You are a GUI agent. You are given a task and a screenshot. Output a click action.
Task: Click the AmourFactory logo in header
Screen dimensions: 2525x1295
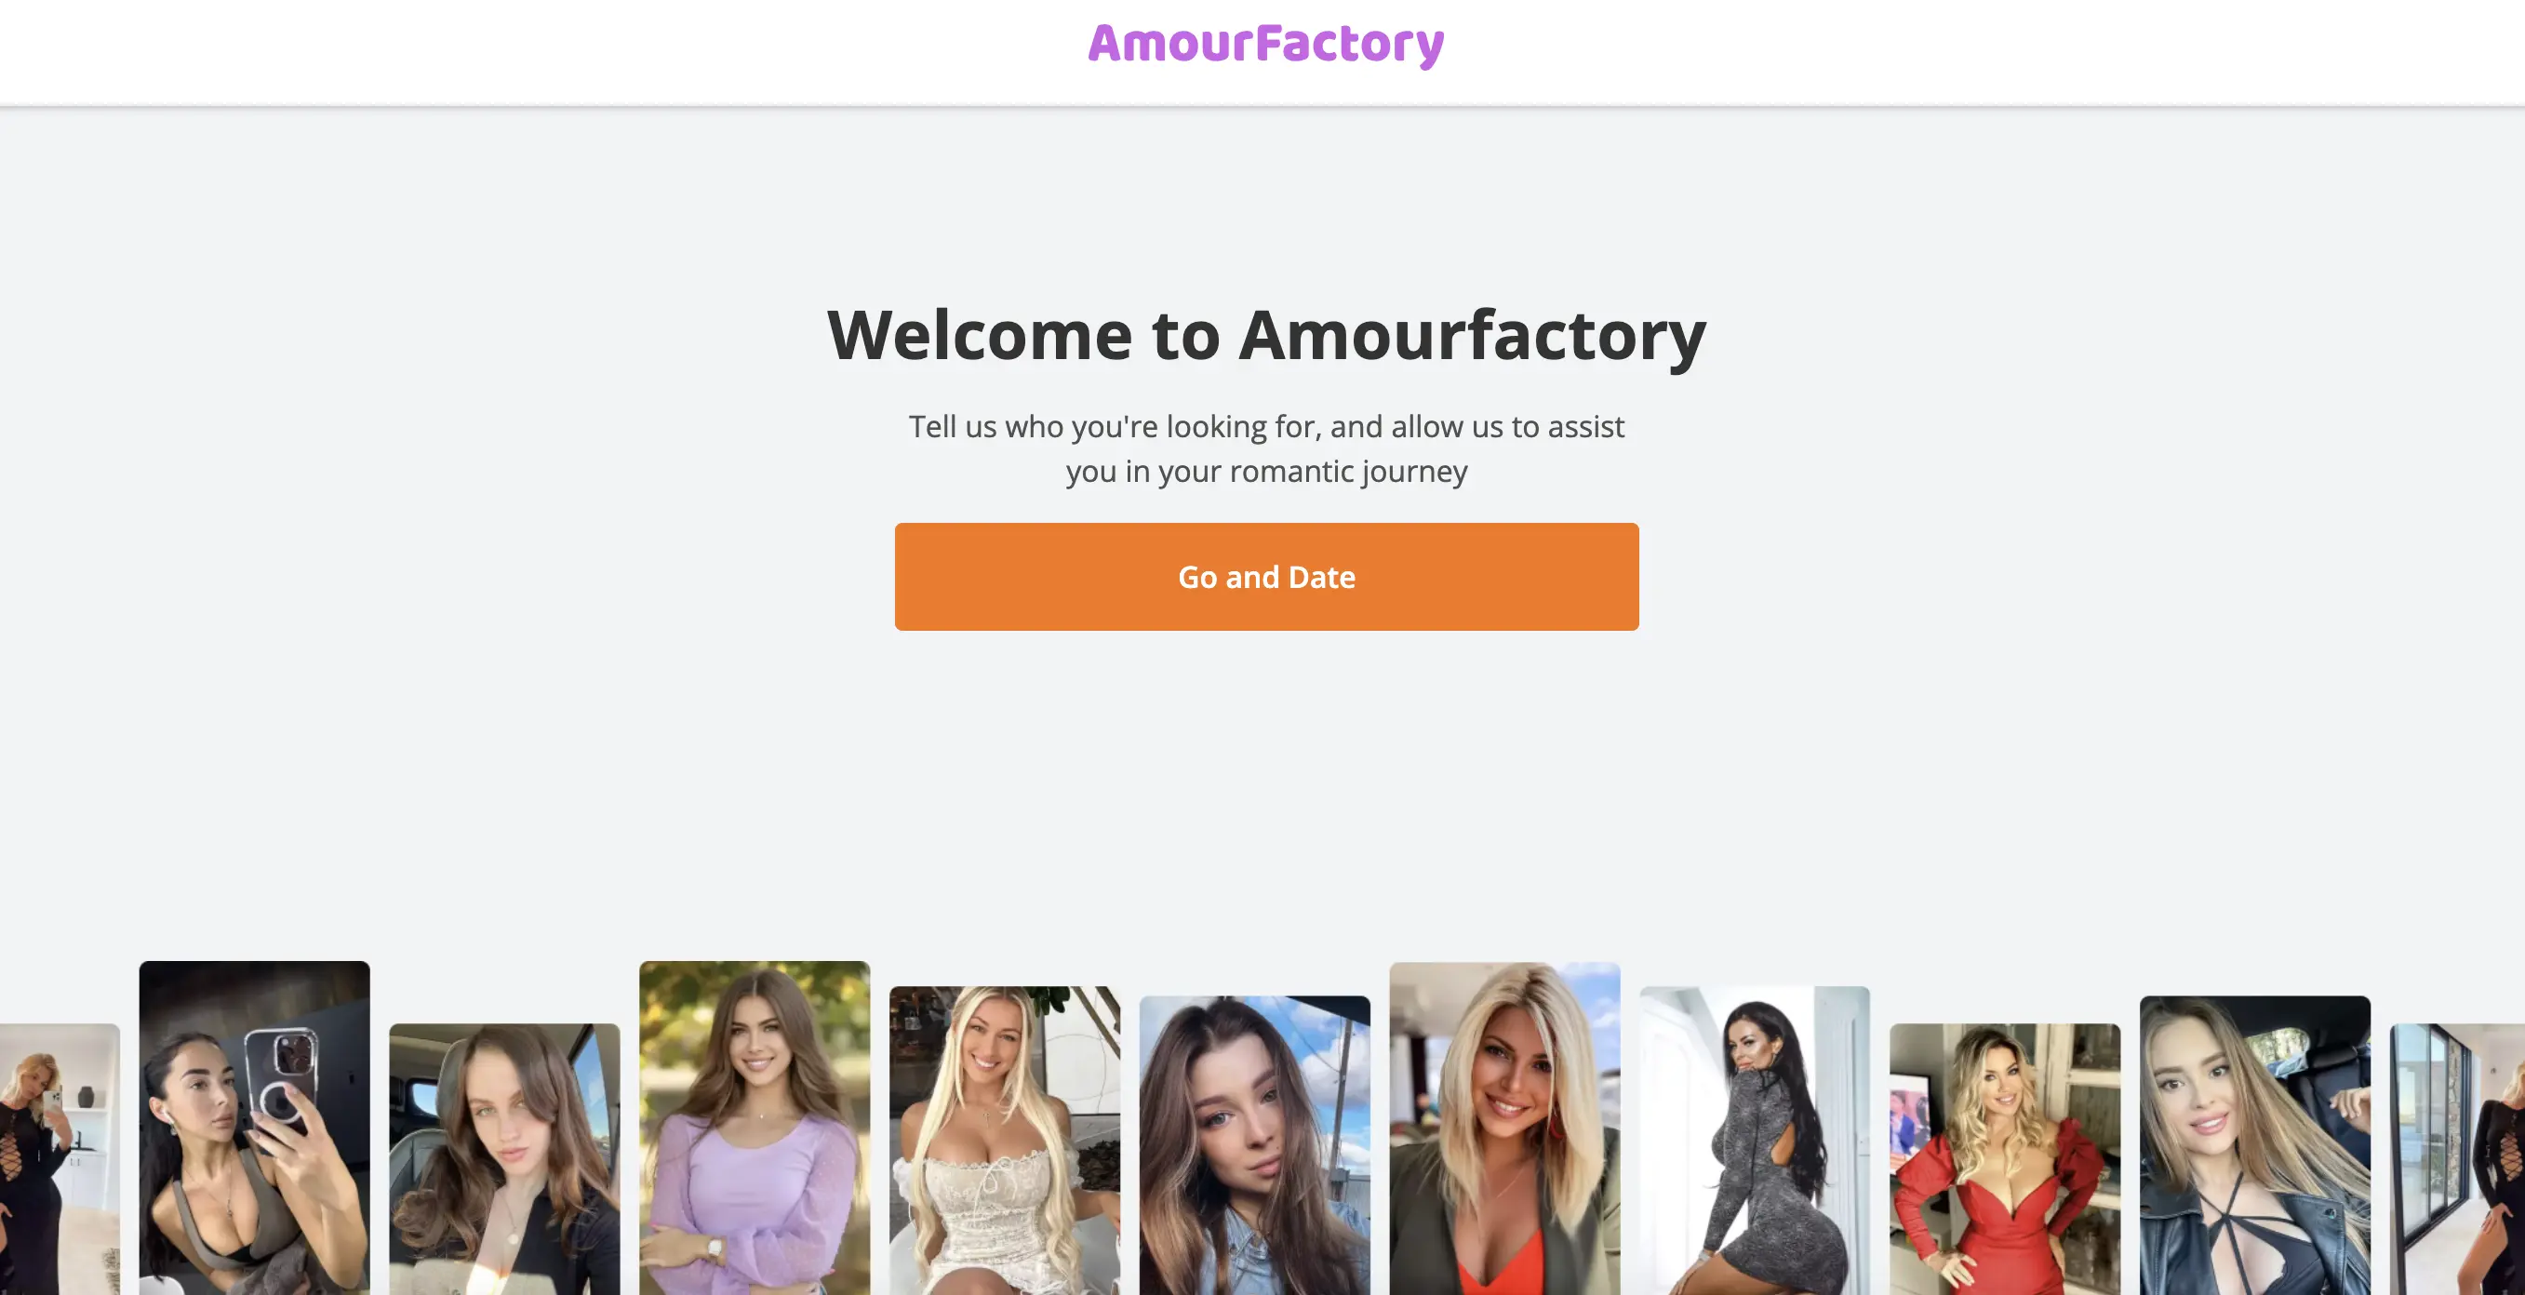(x=1265, y=44)
